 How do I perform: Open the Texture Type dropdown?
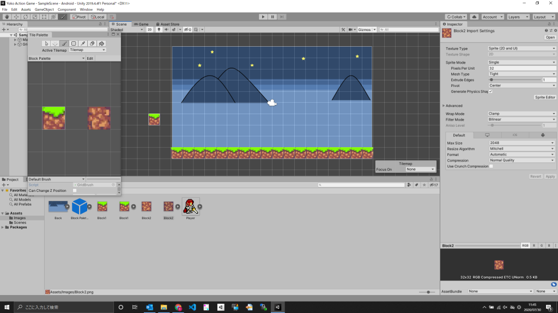click(521, 48)
